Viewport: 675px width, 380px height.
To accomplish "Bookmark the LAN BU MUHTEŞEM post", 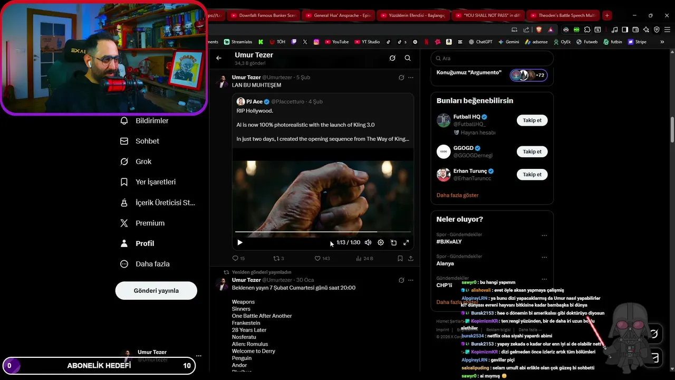I will click(400, 259).
